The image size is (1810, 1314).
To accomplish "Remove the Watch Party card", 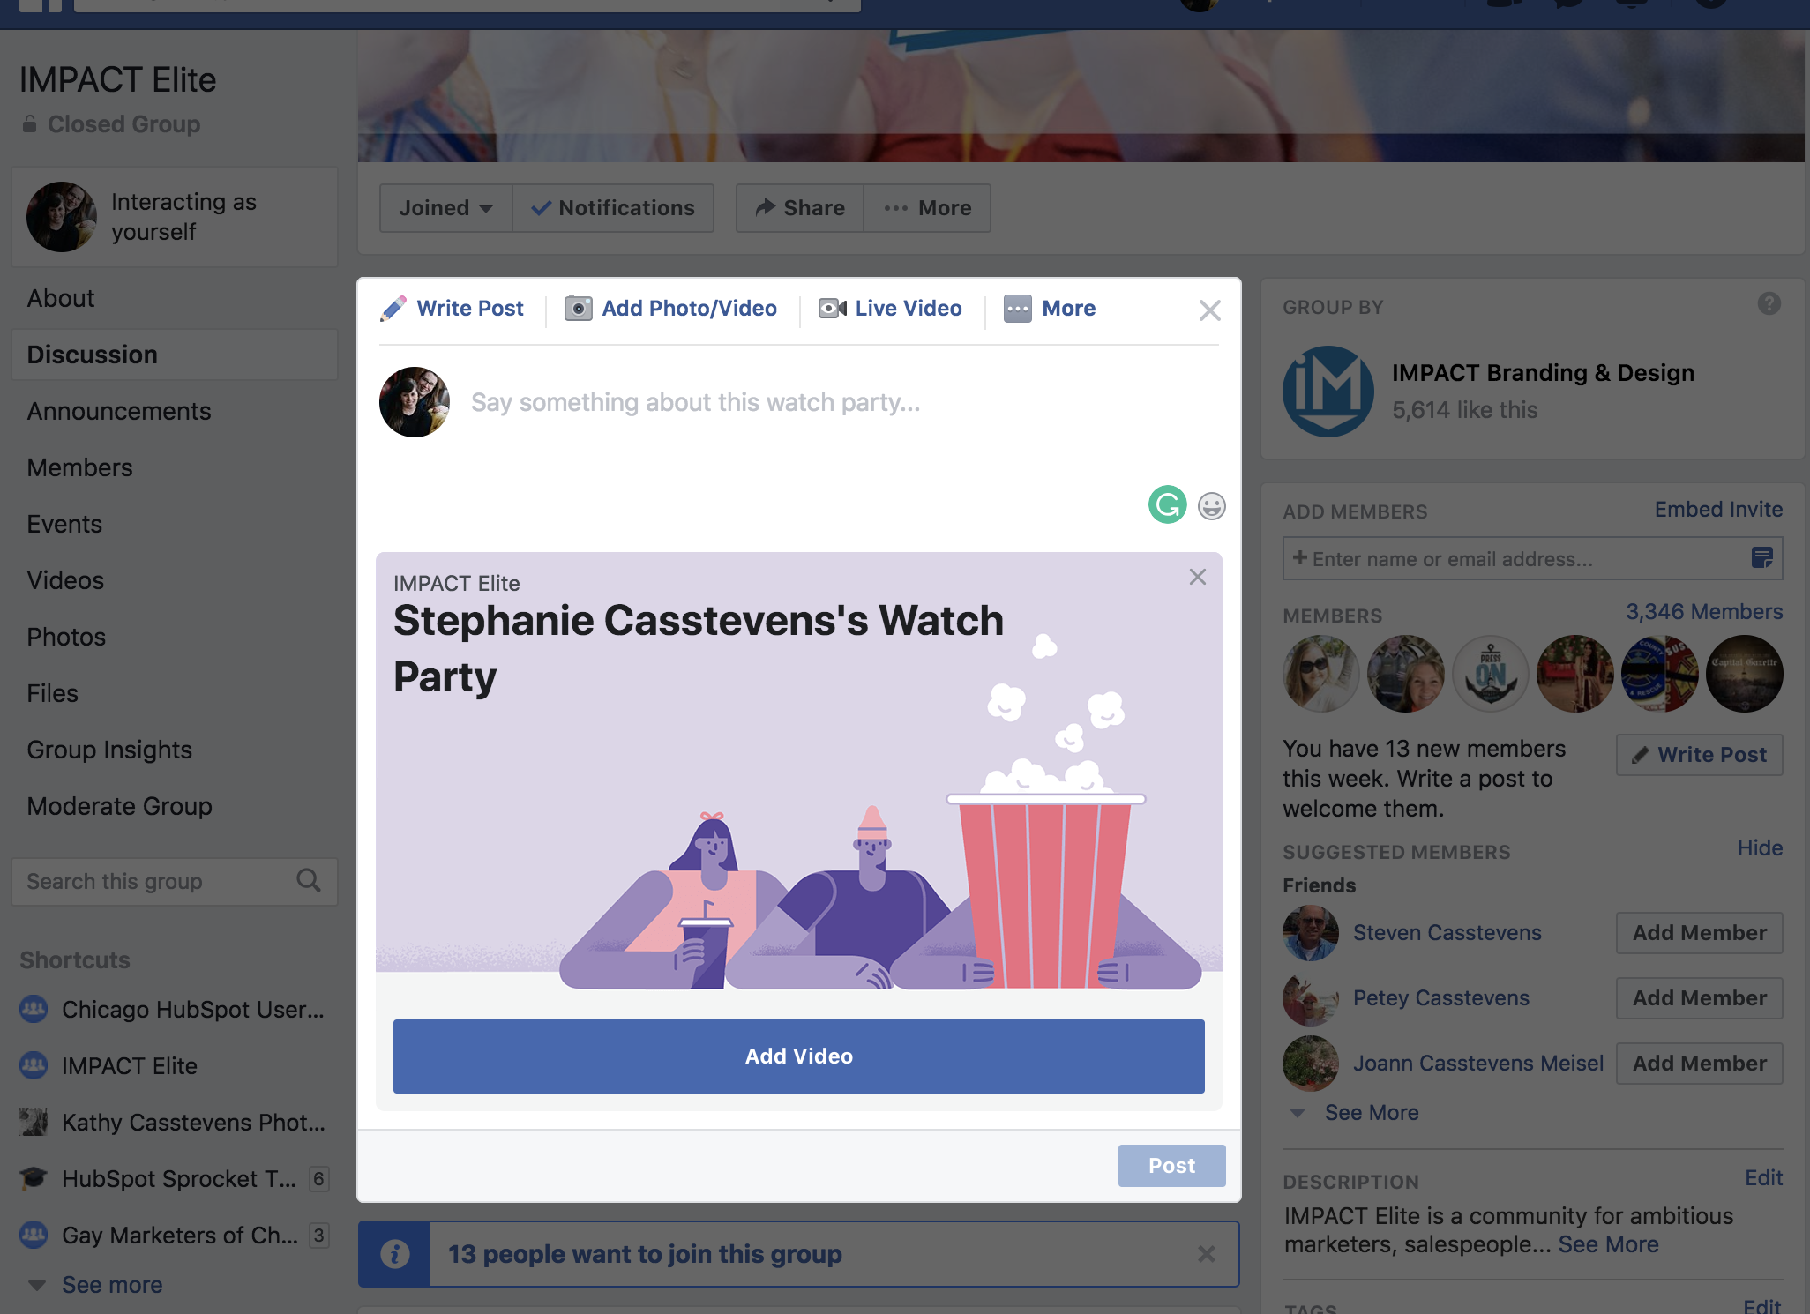I will click(1197, 577).
